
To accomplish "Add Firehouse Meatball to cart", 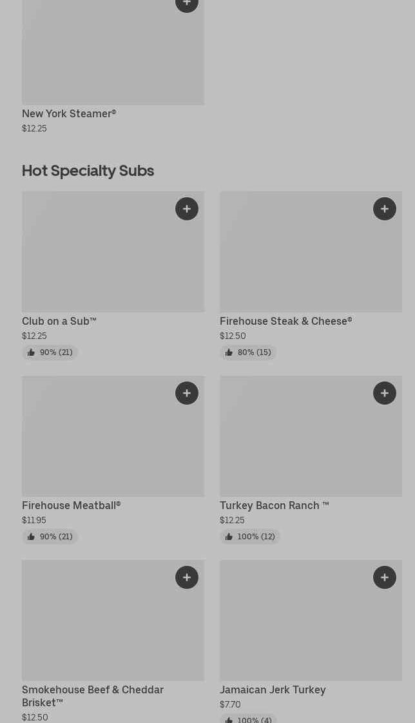I will pos(187,393).
